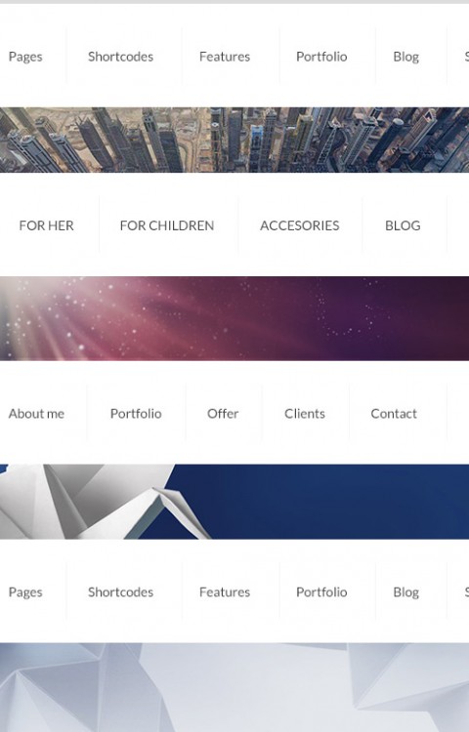Click the origami bird blue banner
This screenshot has width=469, height=732.
[x=234, y=502]
